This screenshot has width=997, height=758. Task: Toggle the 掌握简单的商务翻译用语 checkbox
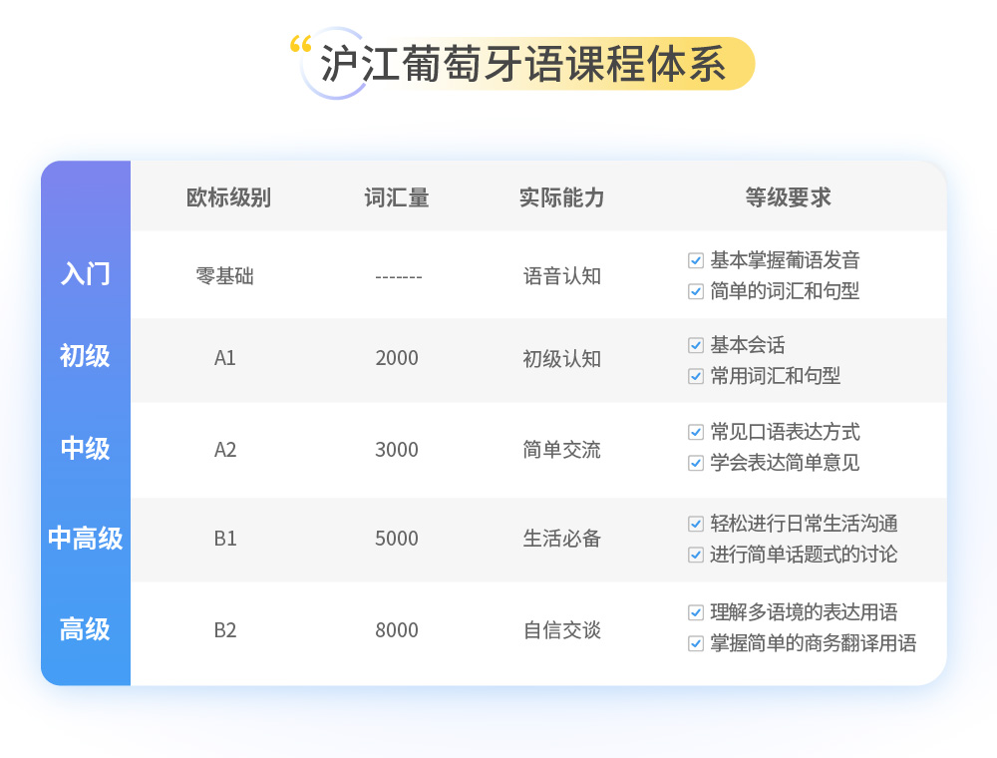(696, 643)
